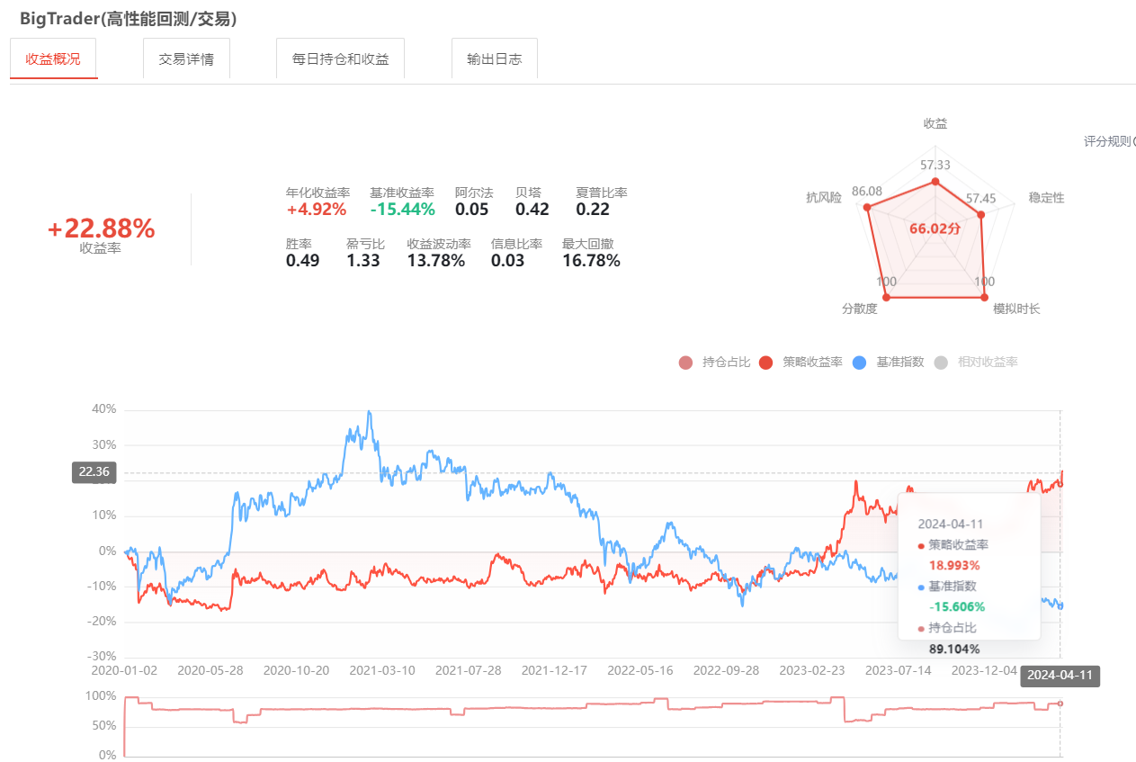Click the end point of the position ratio line
The width and height of the screenshot is (1136, 762).
pos(1060,704)
